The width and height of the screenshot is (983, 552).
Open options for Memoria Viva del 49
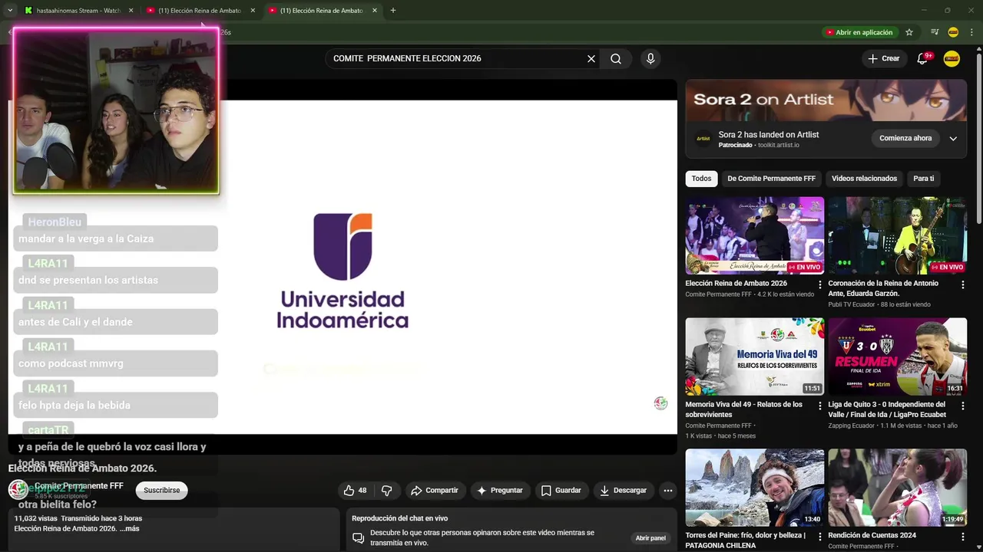point(820,406)
